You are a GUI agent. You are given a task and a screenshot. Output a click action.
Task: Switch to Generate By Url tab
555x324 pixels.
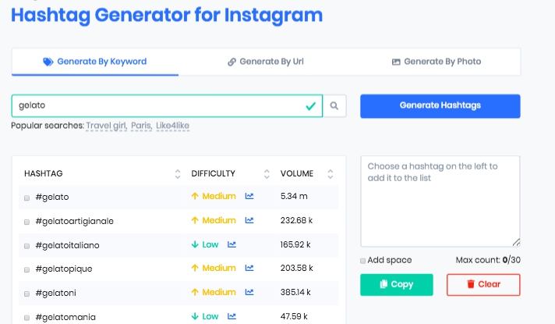266,62
